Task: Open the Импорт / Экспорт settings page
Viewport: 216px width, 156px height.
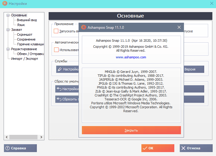Action: (24, 59)
